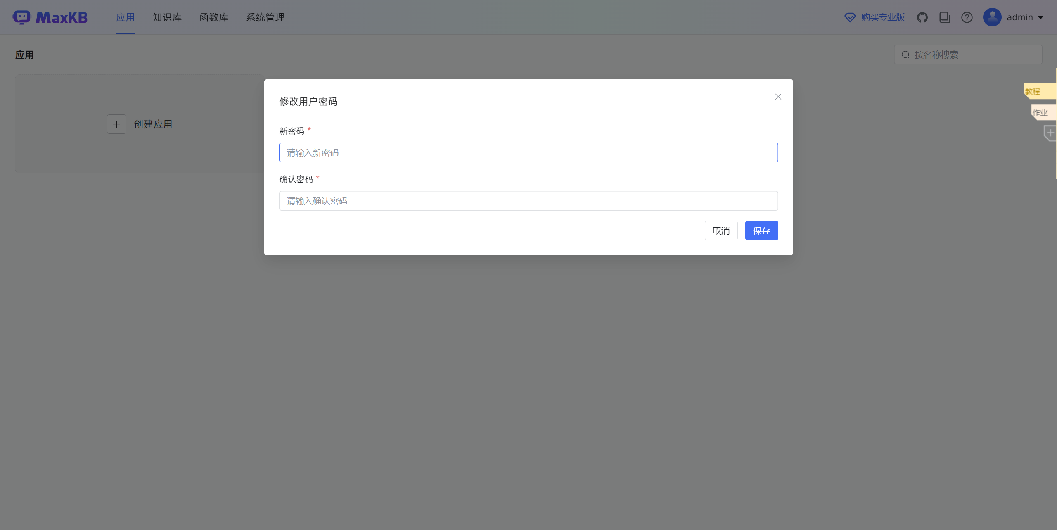Viewport: 1057px width, 530px height.
Task: Click the help question mark icon
Action: click(x=967, y=17)
